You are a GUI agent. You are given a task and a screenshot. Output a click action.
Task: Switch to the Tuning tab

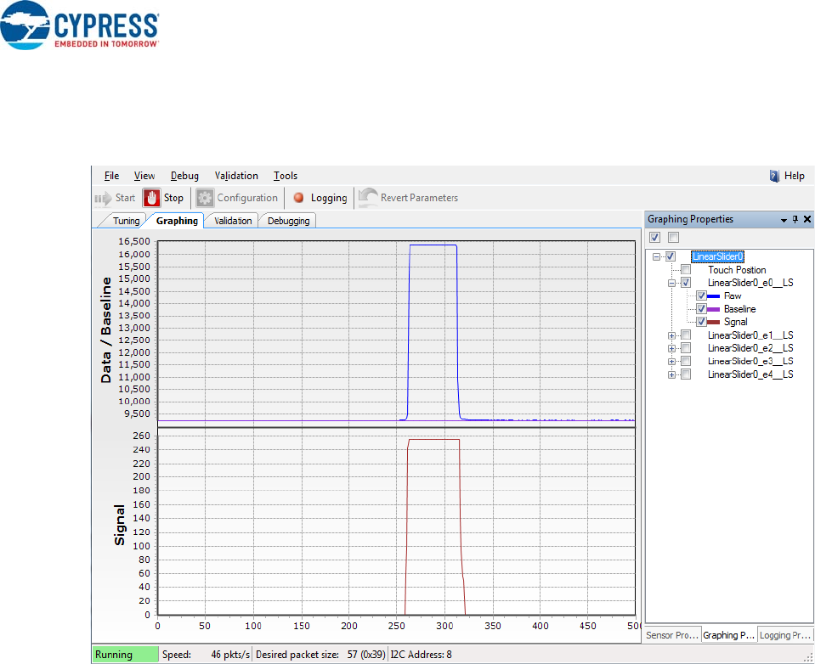point(126,221)
